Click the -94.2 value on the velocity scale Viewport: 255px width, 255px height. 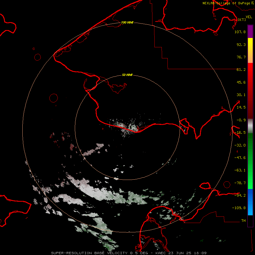pos(240,195)
